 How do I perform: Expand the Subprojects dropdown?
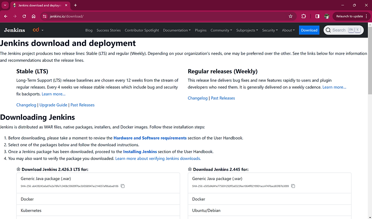[247, 30]
